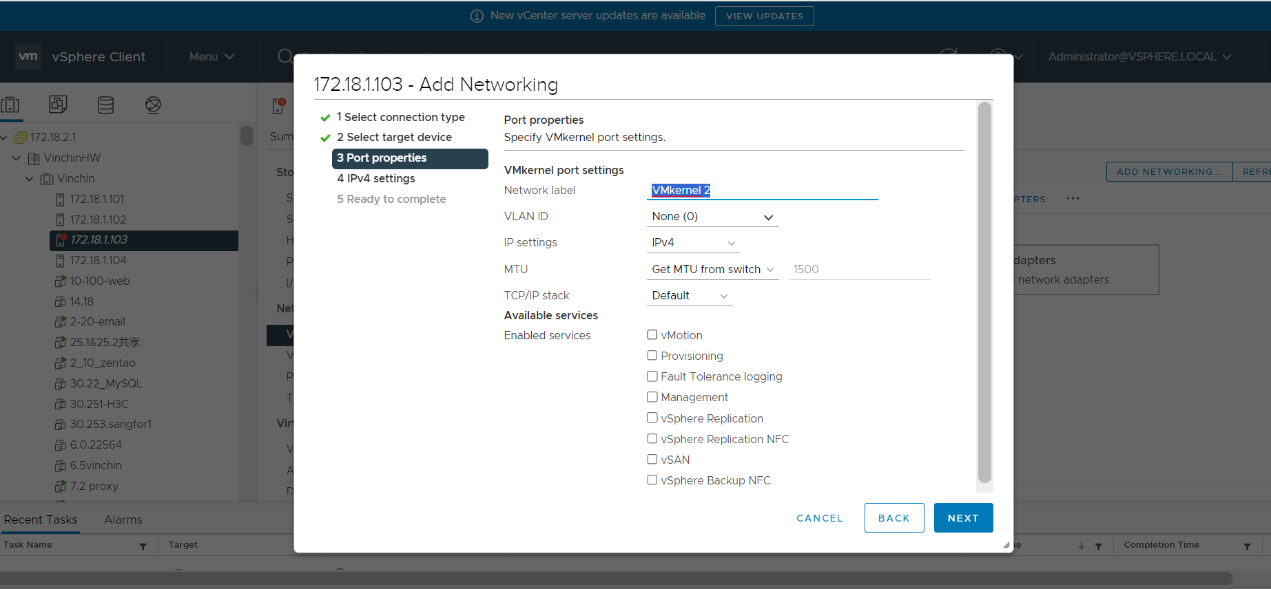Click datacenter icon beside VinchinHW
Image resolution: width=1271 pixels, height=589 pixels.
tap(34, 158)
